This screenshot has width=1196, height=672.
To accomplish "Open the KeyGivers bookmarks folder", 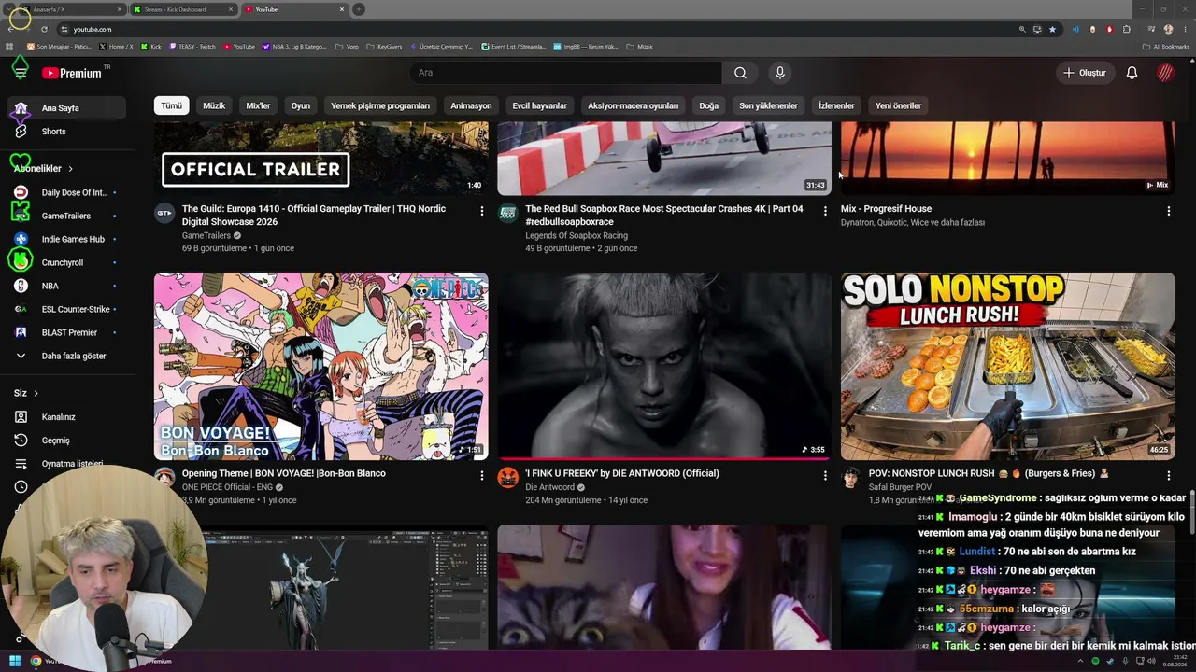I will 384,46.
